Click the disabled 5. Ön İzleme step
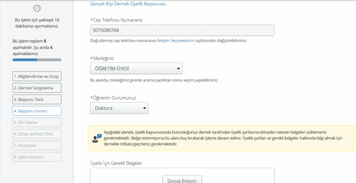Image resolution: width=356 pixels, height=183 pixels. click(x=37, y=122)
